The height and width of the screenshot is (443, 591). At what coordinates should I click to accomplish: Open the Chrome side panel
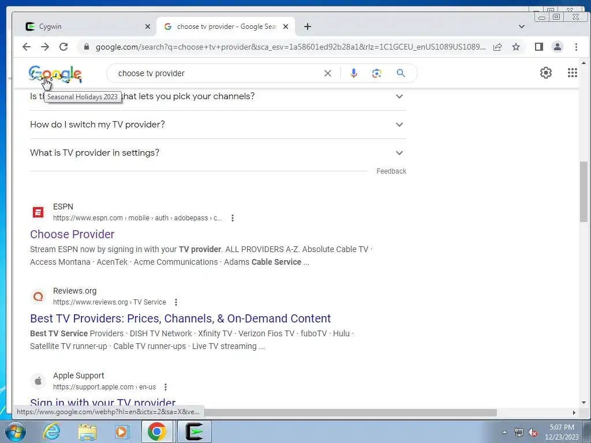point(539,47)
